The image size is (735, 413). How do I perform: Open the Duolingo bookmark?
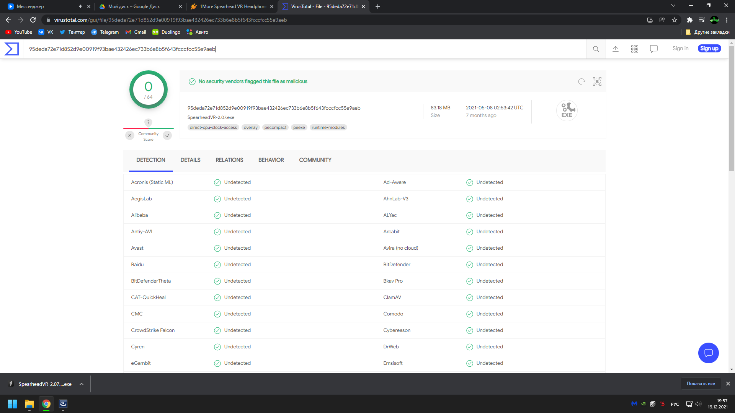point(166,32)
